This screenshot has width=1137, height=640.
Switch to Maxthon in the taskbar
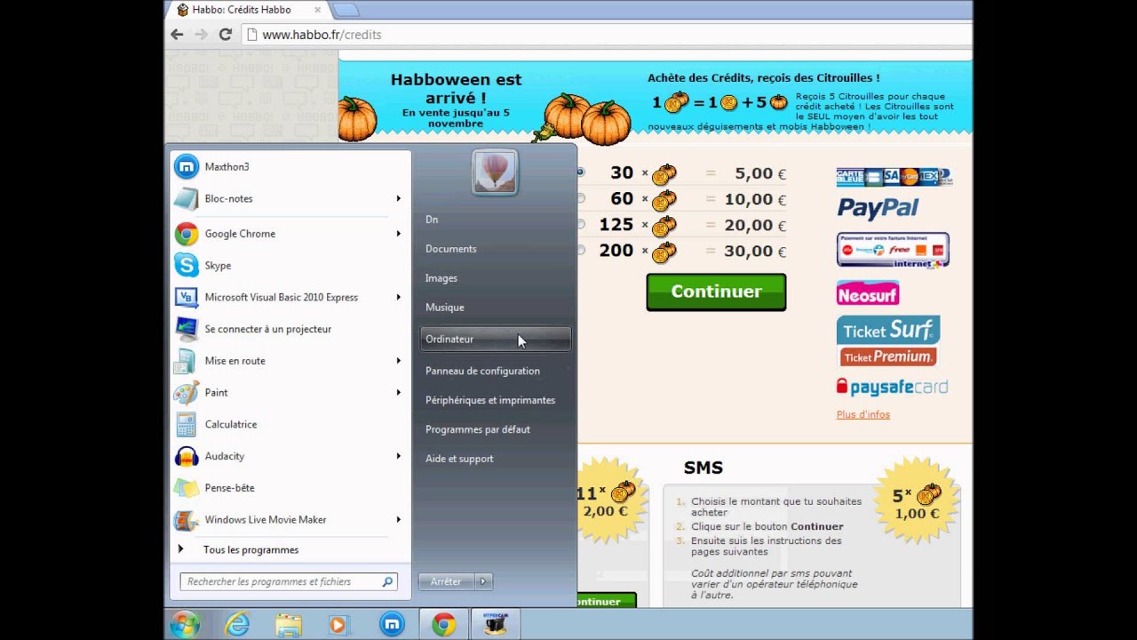click(393, 625)
